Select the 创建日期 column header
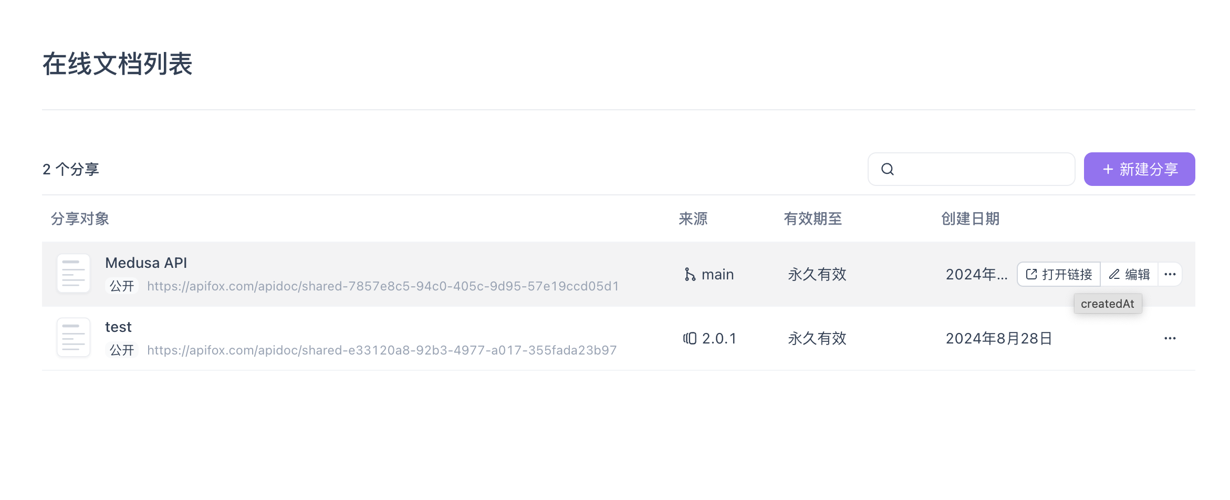1230x500 pixels. click(x=971, y=219)
